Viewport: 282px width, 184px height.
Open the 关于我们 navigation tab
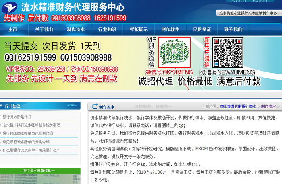[x=44, y=29]
